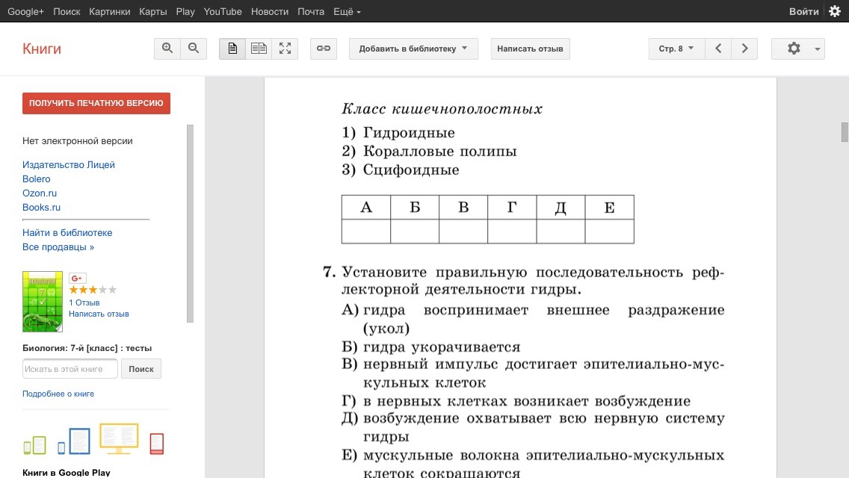Go to previous page arrow

pos(718,49)
